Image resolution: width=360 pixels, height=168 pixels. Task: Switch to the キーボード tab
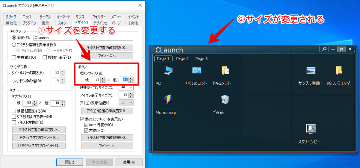pos(64,17)
